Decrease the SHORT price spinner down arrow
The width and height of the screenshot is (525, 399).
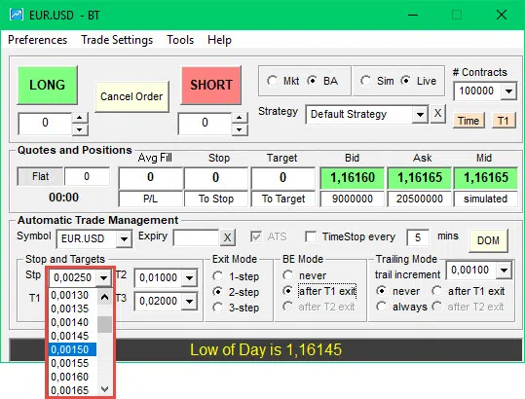[x=239, y=129]
